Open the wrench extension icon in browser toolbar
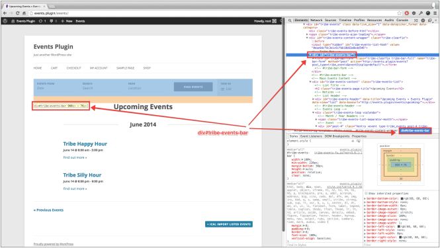This screenshot has width=440, height=248. pos(421,13)
